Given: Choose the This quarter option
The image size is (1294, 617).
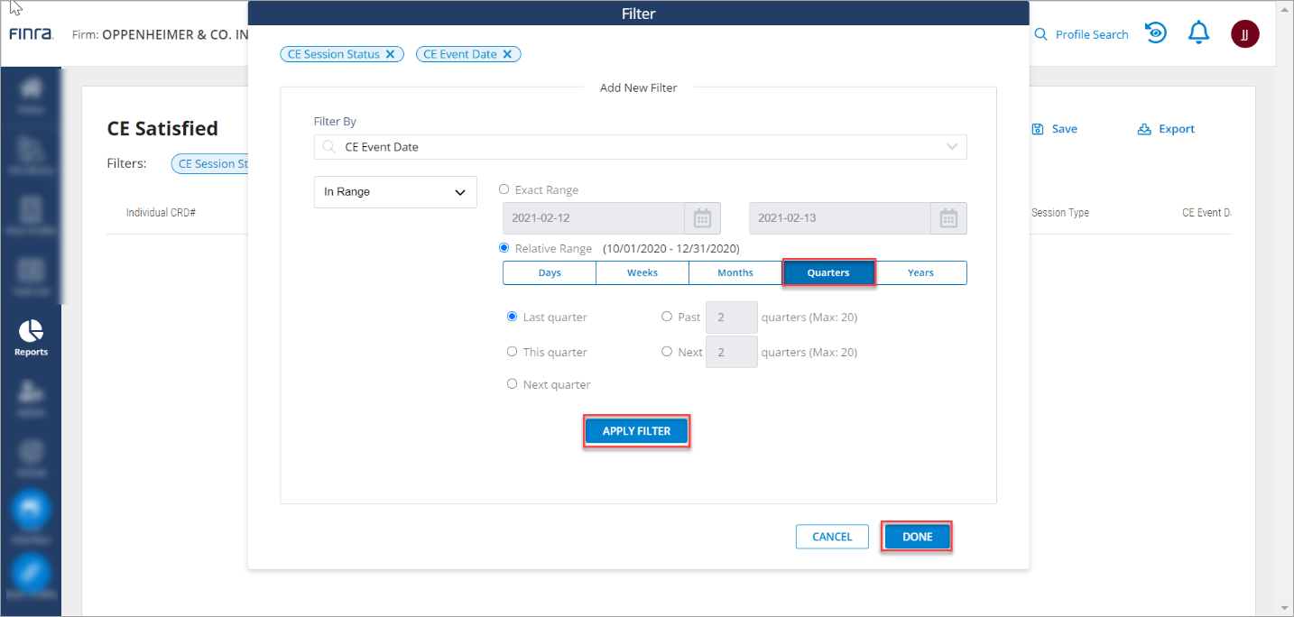Looking at the screenshot, I should (x=513, y=352).
